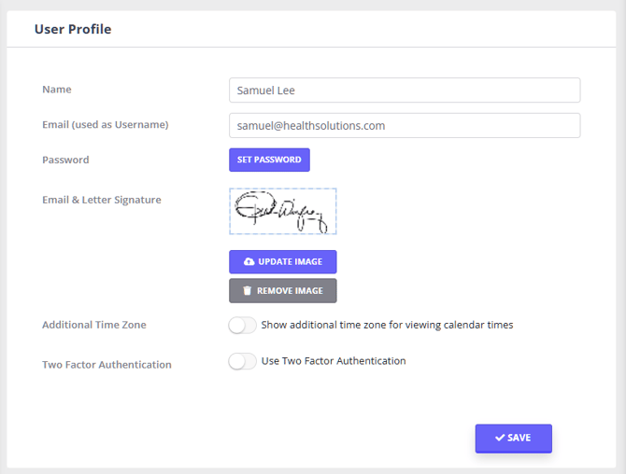Focus the Name field containing Samuel Lee
The image size is (626, 474).
coord(404,91)
